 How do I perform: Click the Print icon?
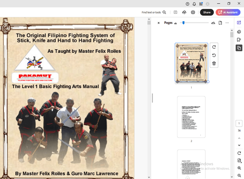tap(193, 12)
